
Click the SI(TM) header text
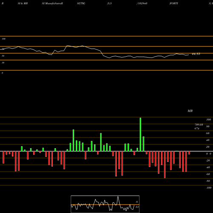[x=81, y=3]
